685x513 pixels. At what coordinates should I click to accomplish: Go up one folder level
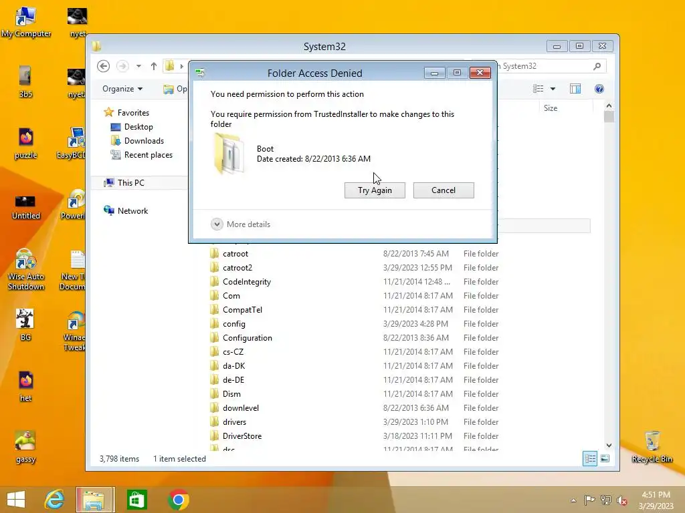point(153,66)
